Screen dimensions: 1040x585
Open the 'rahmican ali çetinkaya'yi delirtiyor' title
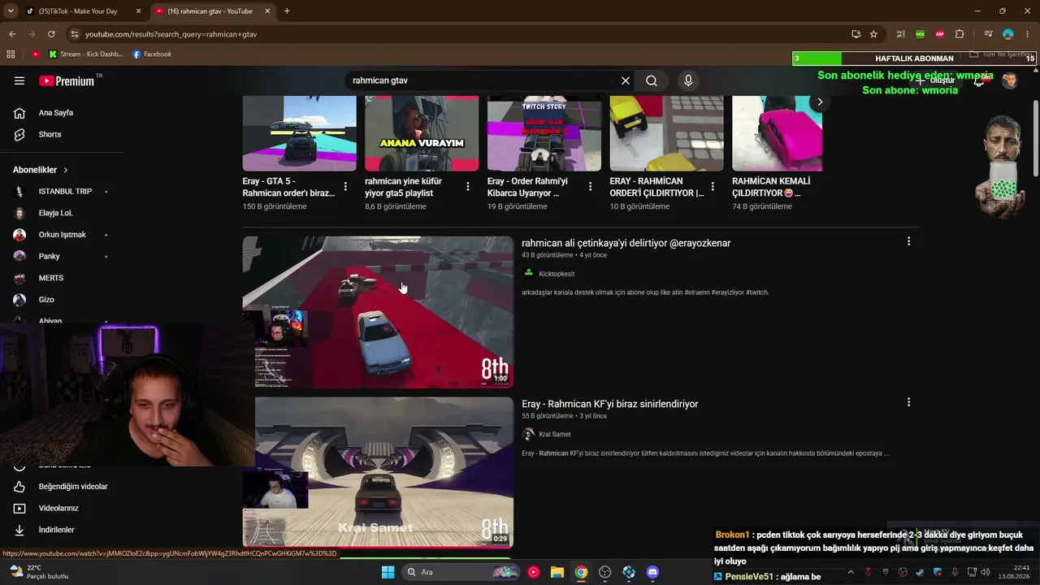point(626,243)
